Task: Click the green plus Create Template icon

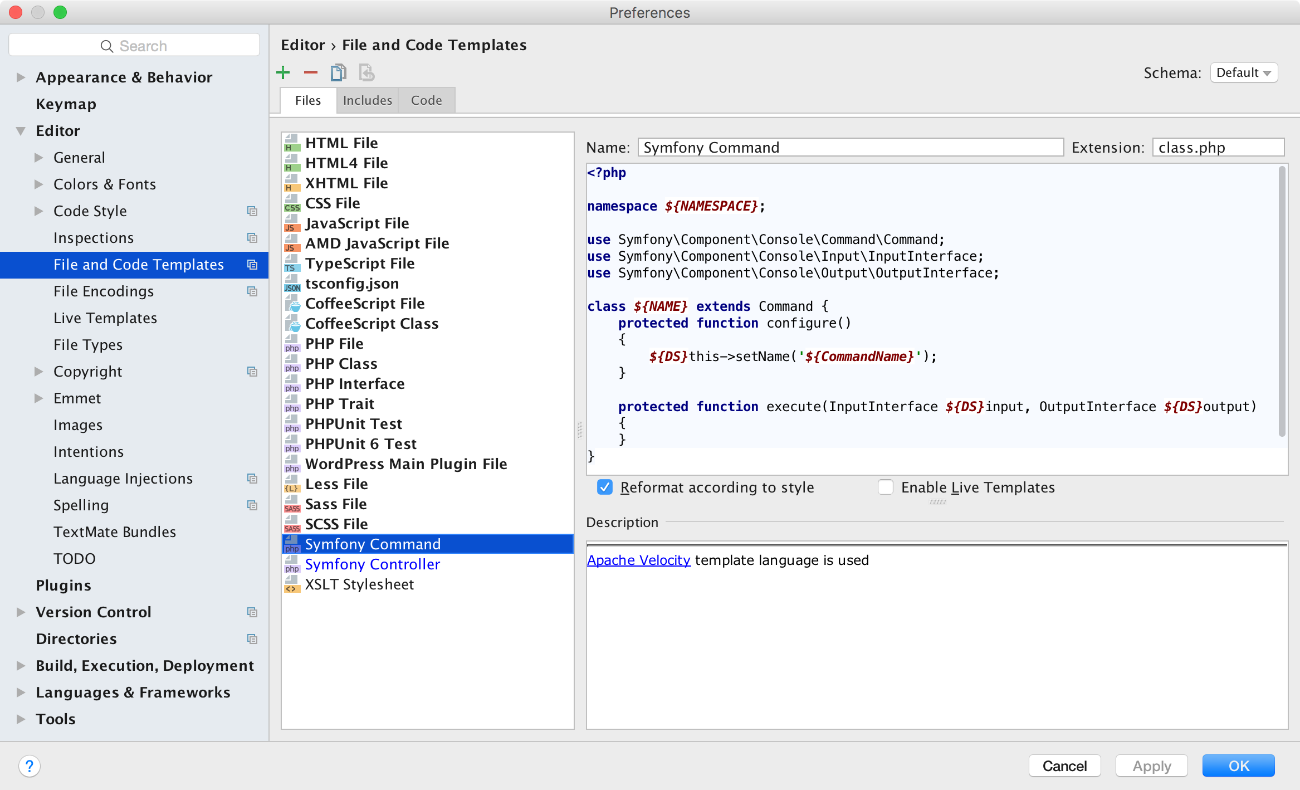Action: point(283,72)
